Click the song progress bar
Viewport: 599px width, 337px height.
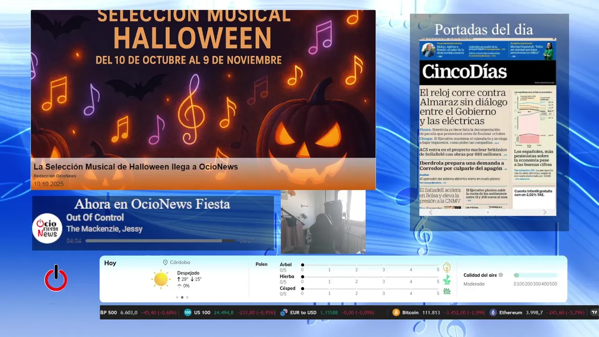[x=161, y=241]
